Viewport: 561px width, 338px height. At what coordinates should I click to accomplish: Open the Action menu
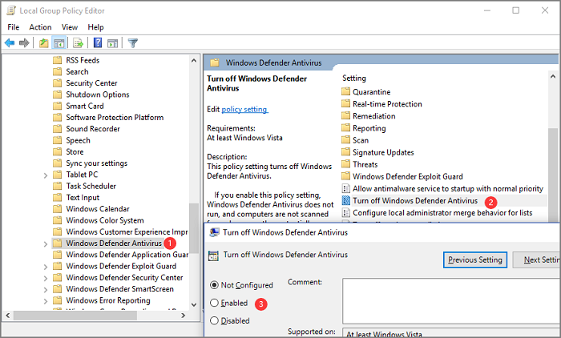click(40, 27)
